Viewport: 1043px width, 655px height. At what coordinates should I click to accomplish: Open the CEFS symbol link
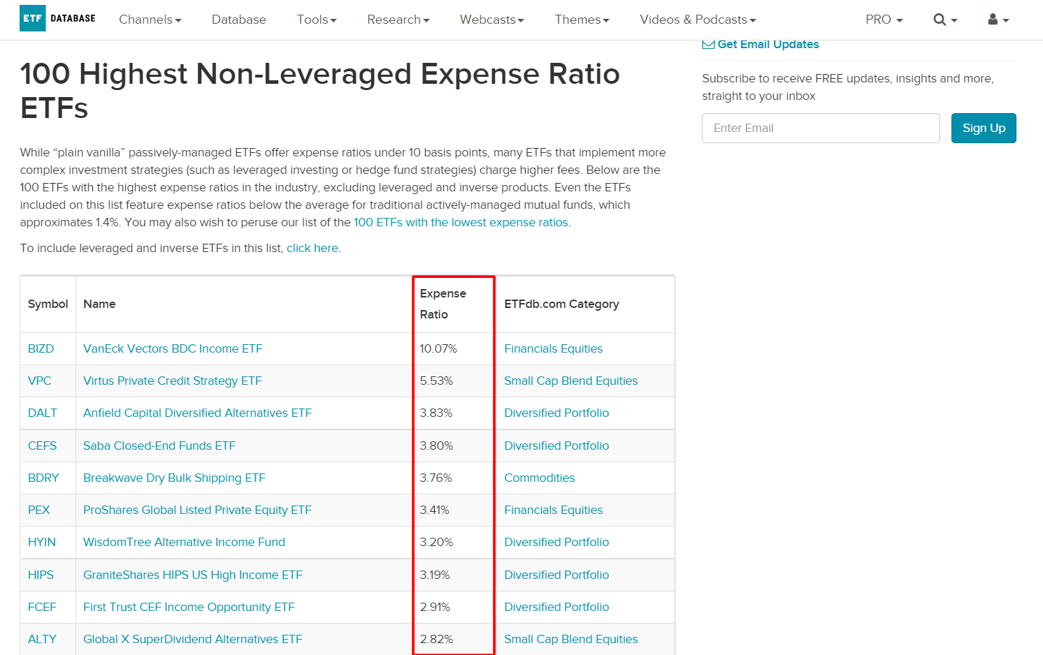pyautogui.click(x=43, y=446)
